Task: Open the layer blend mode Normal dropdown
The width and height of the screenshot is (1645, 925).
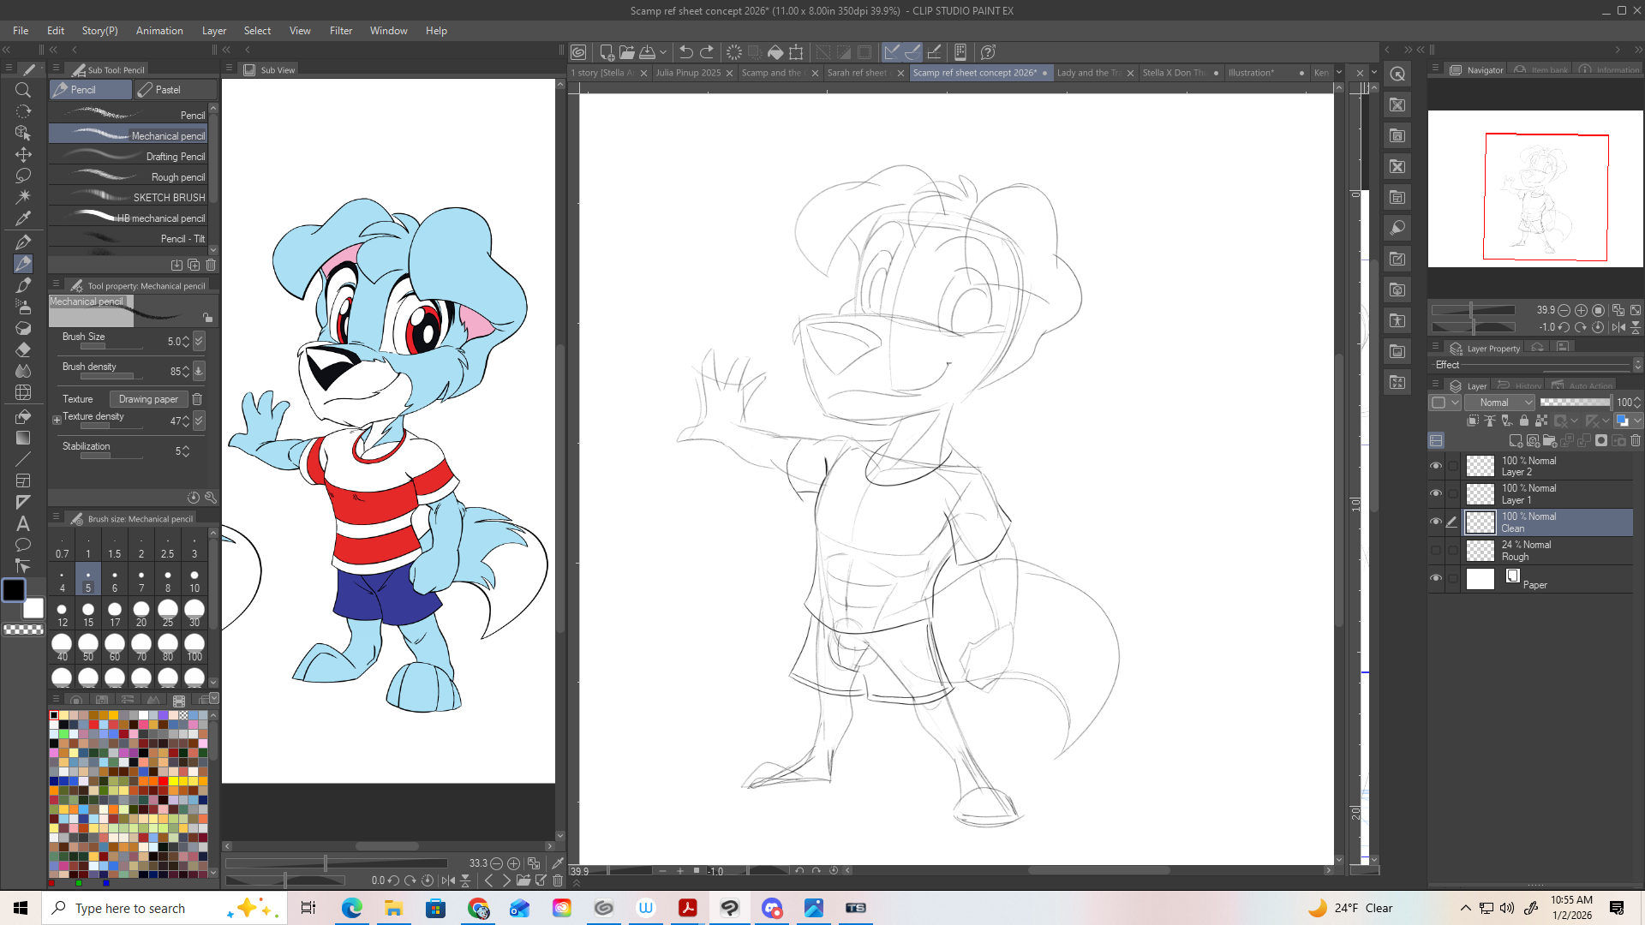Action: click(x=1499, y=403)
